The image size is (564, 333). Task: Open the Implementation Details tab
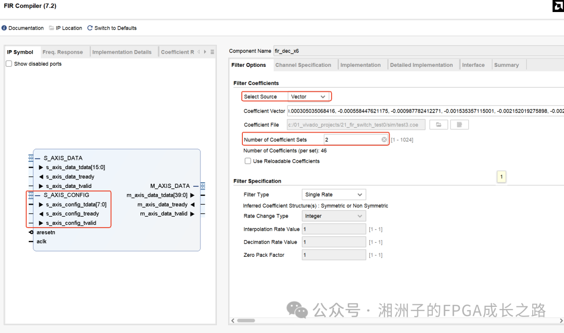tap(122, 52)
